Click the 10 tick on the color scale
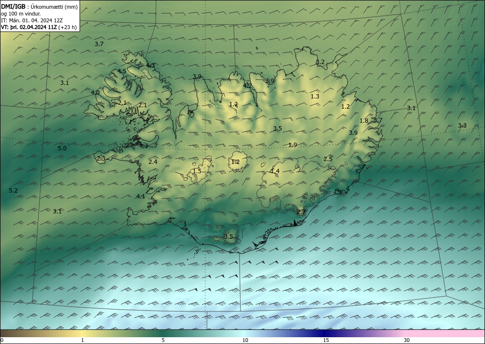Image resolution: width=485 pixels, height=344 pixels. click(x=245, y=340)
